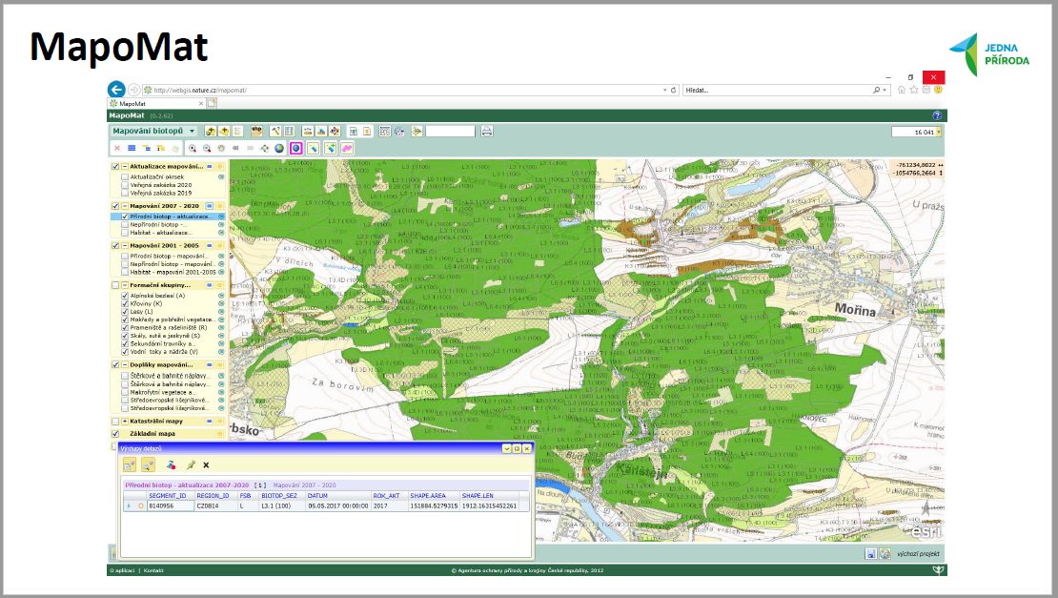The width and height of the screenshot is (1058, 598).
Task: Click the printer icon in the toolbar
Action: [487, 131]
